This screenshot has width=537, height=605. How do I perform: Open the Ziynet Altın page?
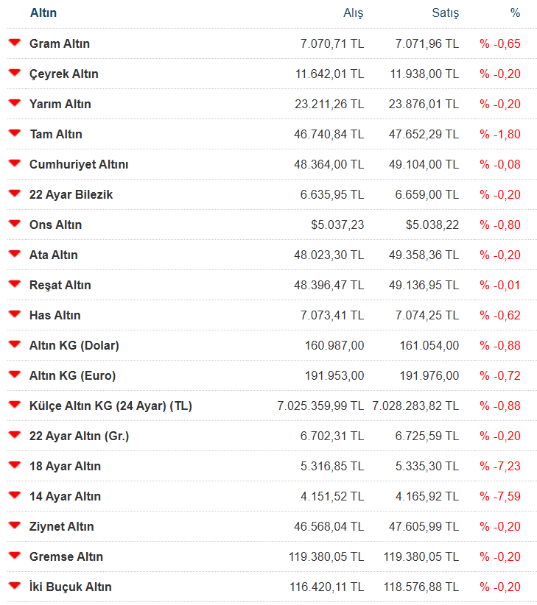[62, 526]
